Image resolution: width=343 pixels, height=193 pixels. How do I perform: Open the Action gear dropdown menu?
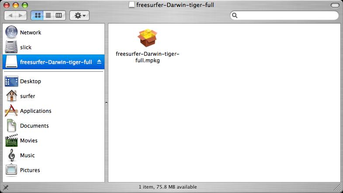point(80,16)
